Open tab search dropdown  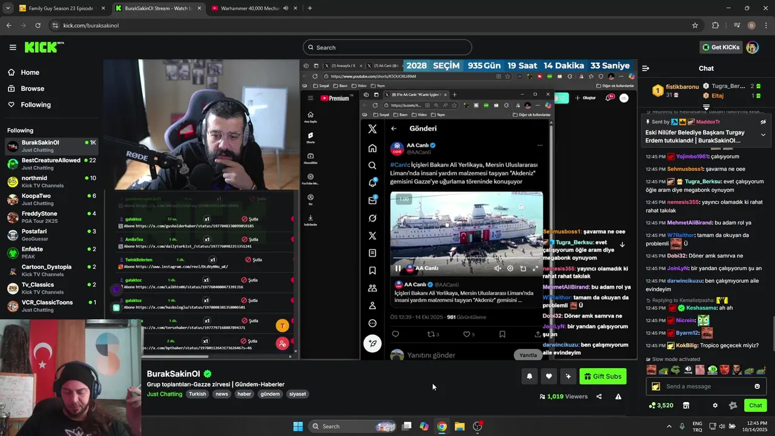(x=7, y=8)
